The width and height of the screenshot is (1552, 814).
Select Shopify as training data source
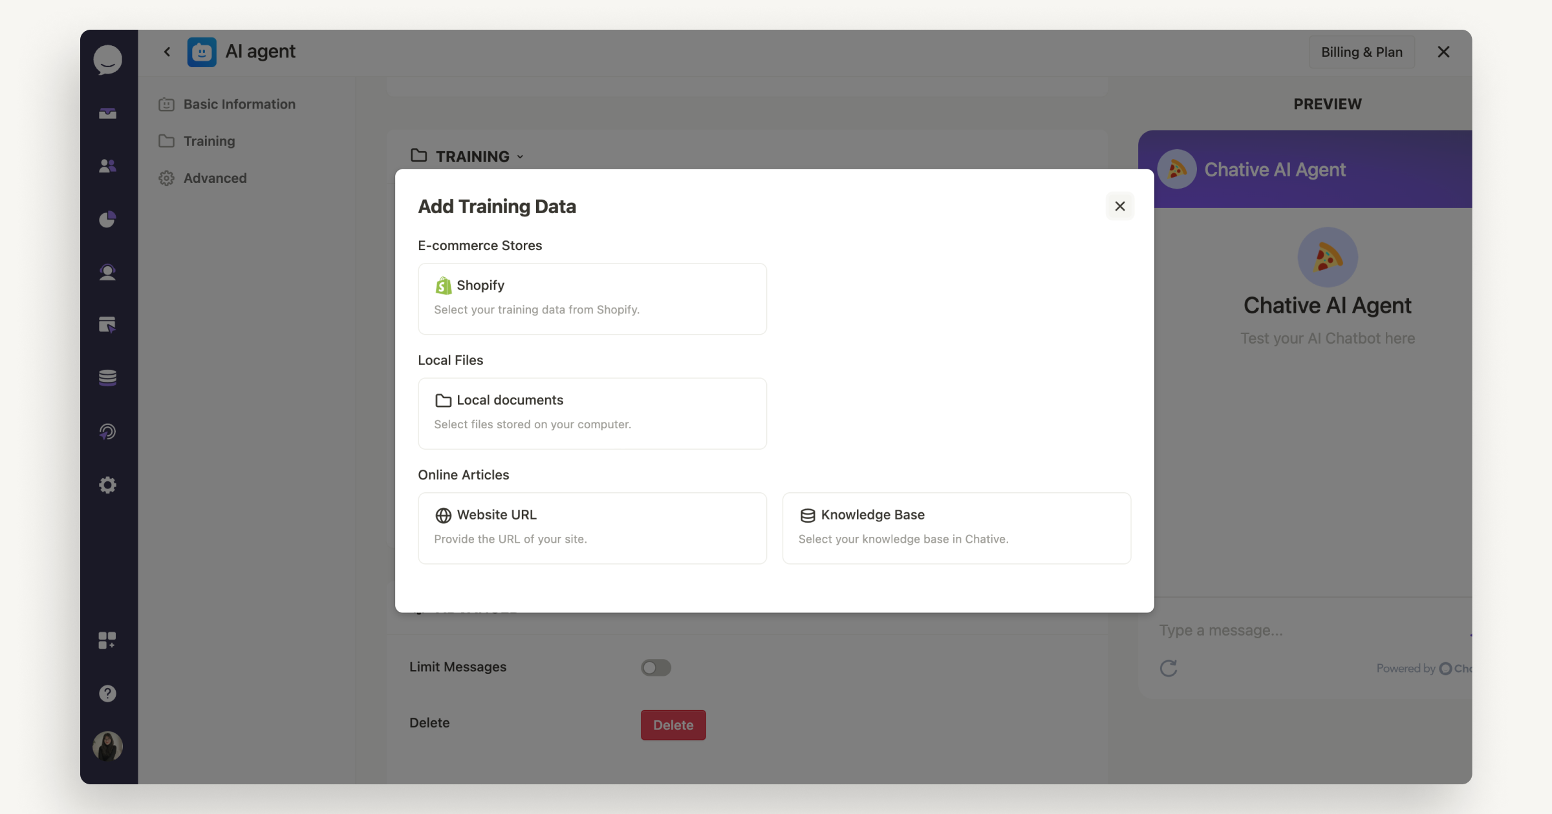[592, 298]
